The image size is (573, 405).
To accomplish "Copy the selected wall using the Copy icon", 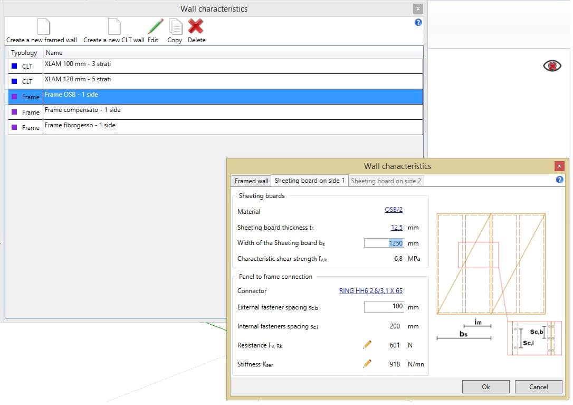I will tap(174, 25).
